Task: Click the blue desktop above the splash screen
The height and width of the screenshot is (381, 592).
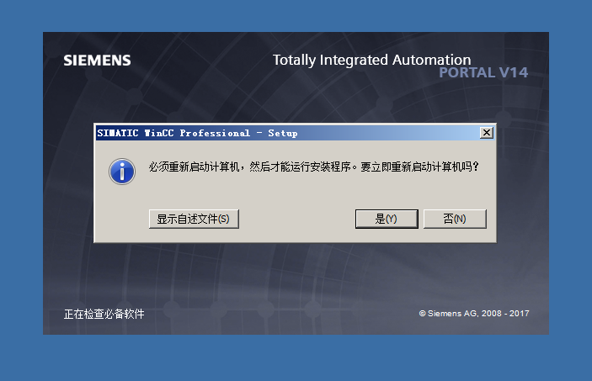Action: tap(296, 15)
